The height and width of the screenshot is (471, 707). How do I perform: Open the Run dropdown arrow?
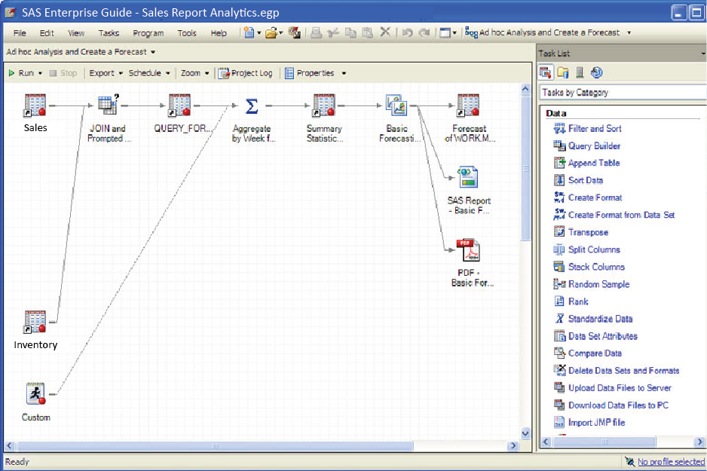pos(40,73)
